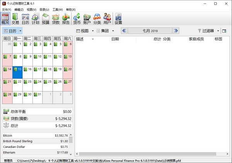Go to previous month with left arrows
The image size is (232, 163).
click(124, 31)
